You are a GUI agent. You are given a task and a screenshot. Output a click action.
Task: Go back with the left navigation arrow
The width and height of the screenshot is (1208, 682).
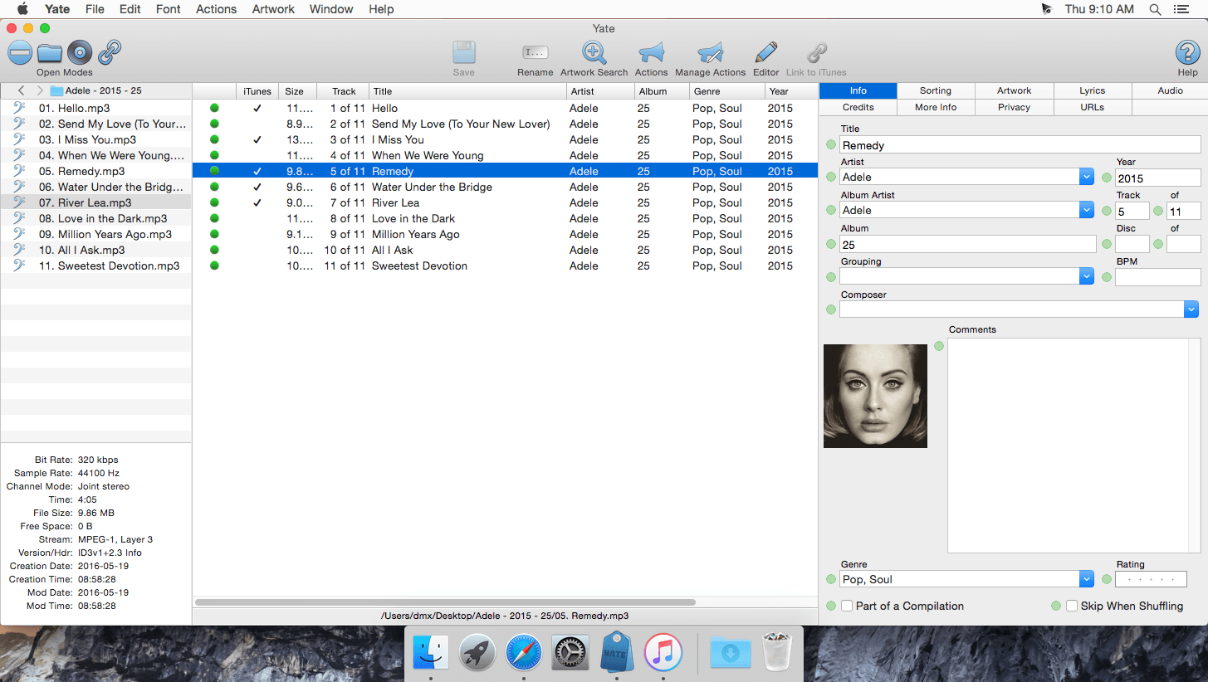(x=22, y=90)
